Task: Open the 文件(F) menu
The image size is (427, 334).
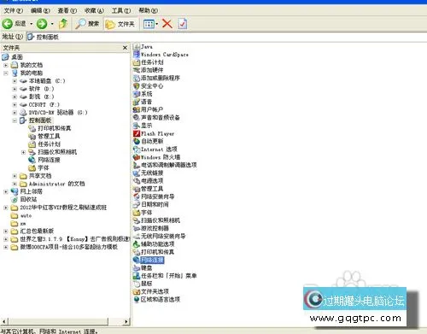Action: [x=13, y=10]
